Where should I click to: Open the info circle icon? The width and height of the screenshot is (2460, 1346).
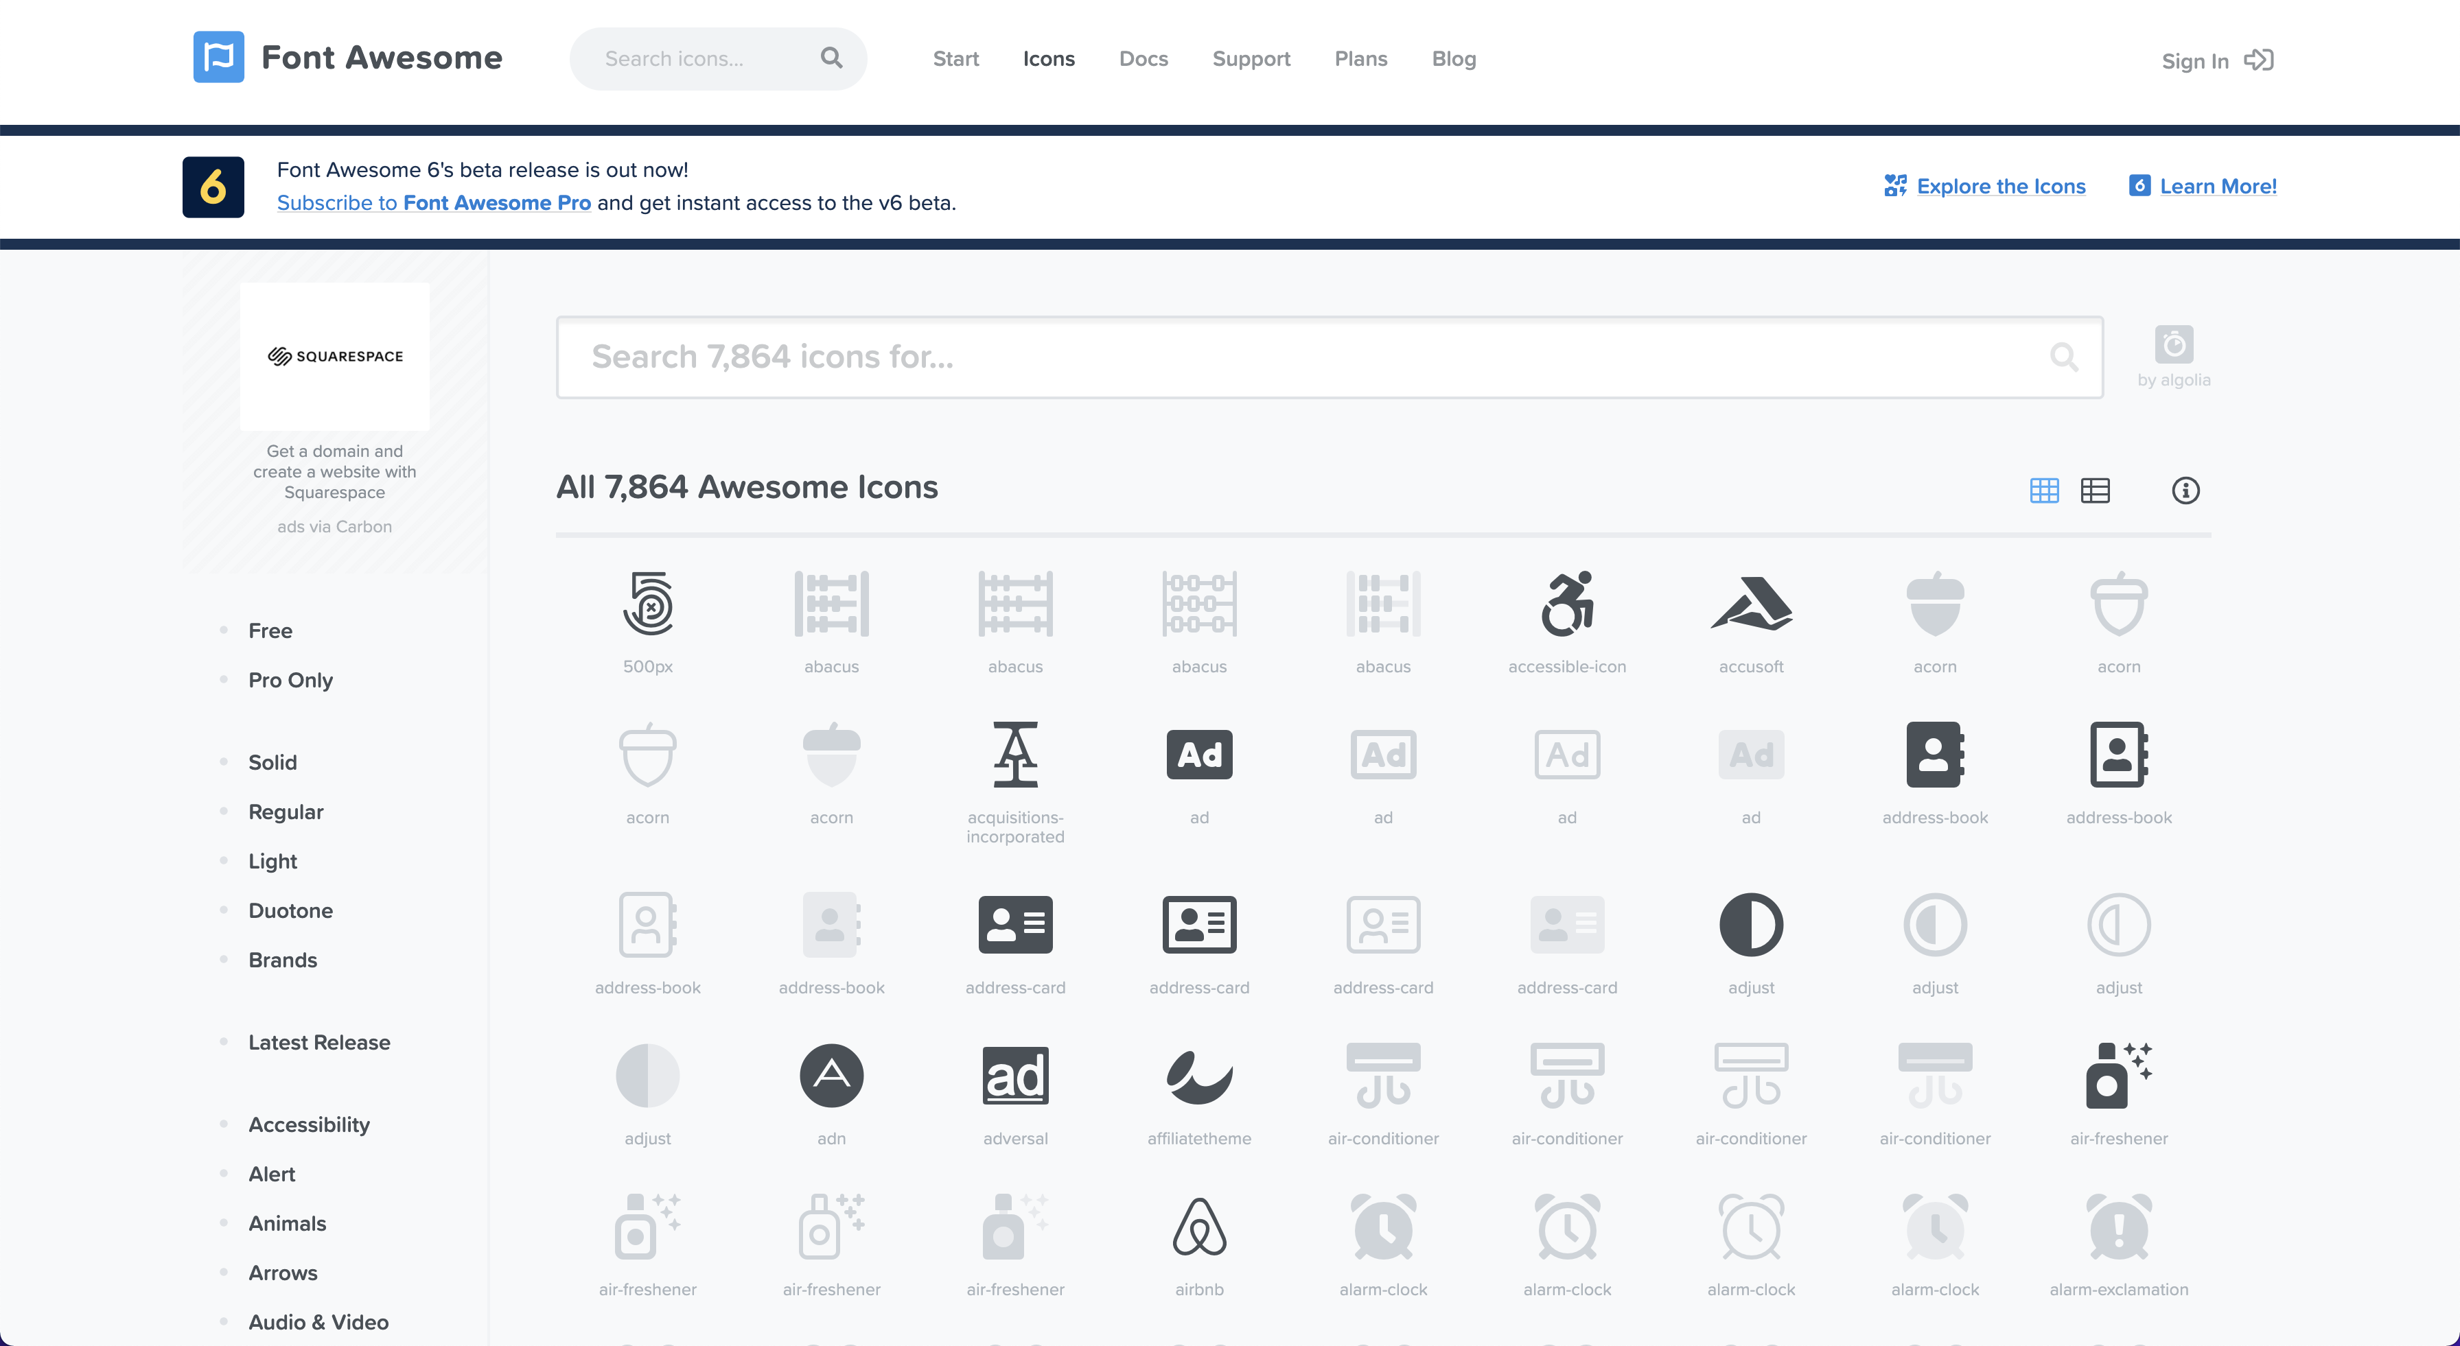(x=2185, y=491)
